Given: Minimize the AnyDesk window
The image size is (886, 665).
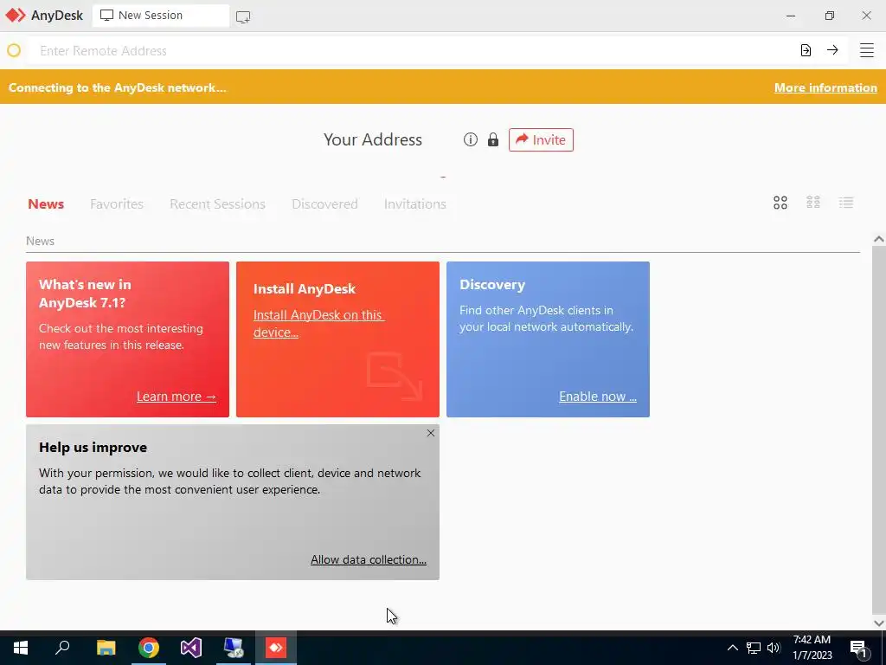Looking at the screenshot, I should (791, 16).
